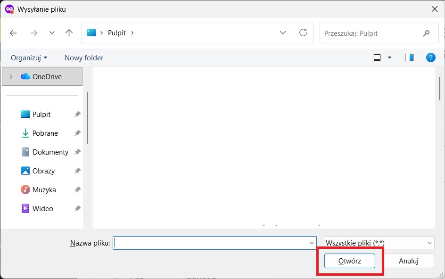Click the pin icon next to Obrazy
The width and height of the screenshot is (445, 279).
[77, 171]
